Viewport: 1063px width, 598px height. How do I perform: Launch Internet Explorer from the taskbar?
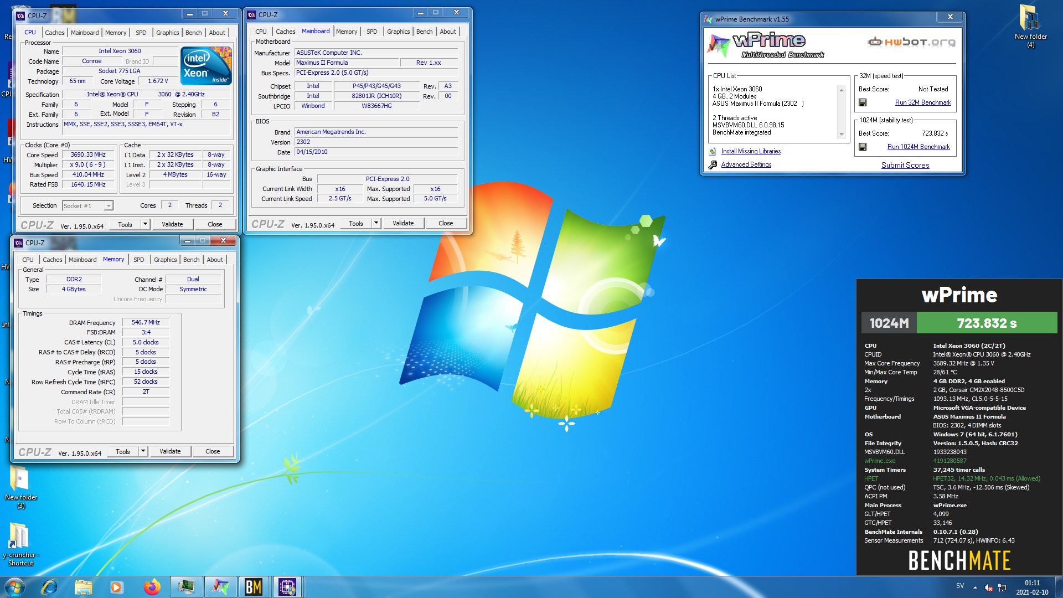tap(49, 587)
